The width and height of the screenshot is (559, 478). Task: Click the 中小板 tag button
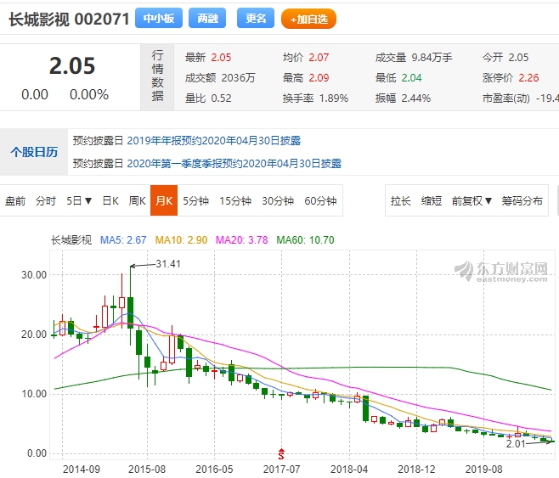[160, 18]
